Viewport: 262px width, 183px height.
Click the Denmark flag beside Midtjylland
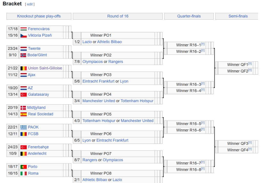[23, 108]
